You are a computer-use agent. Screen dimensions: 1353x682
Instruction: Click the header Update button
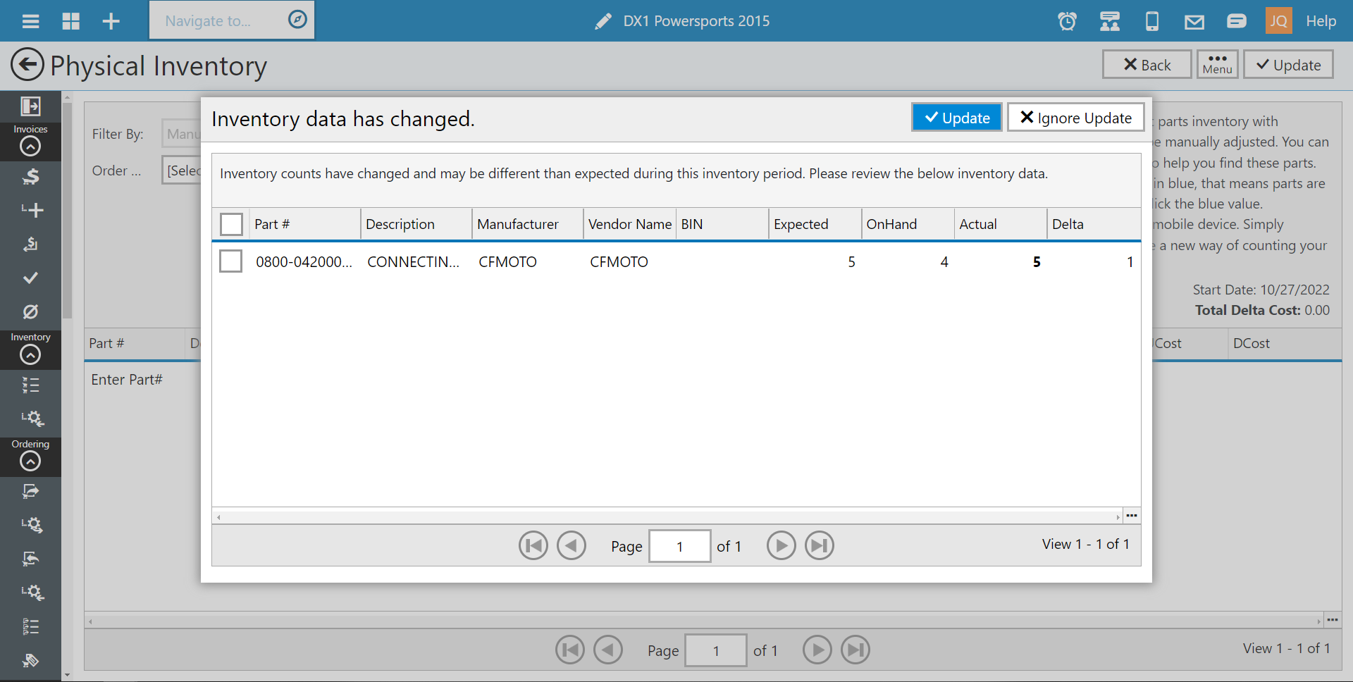pyautogui.click(x=1288, y=64)
